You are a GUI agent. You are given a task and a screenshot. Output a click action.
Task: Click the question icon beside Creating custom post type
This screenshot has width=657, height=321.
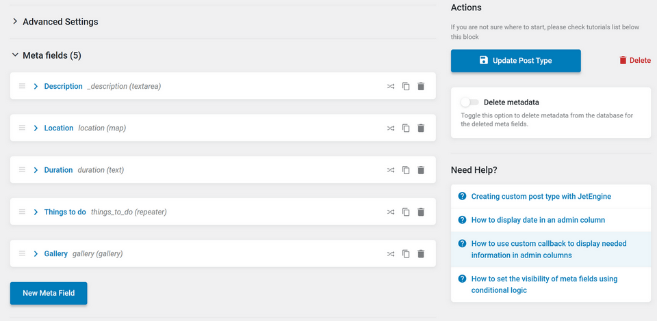pyautogui.click(x=462, y=196)
